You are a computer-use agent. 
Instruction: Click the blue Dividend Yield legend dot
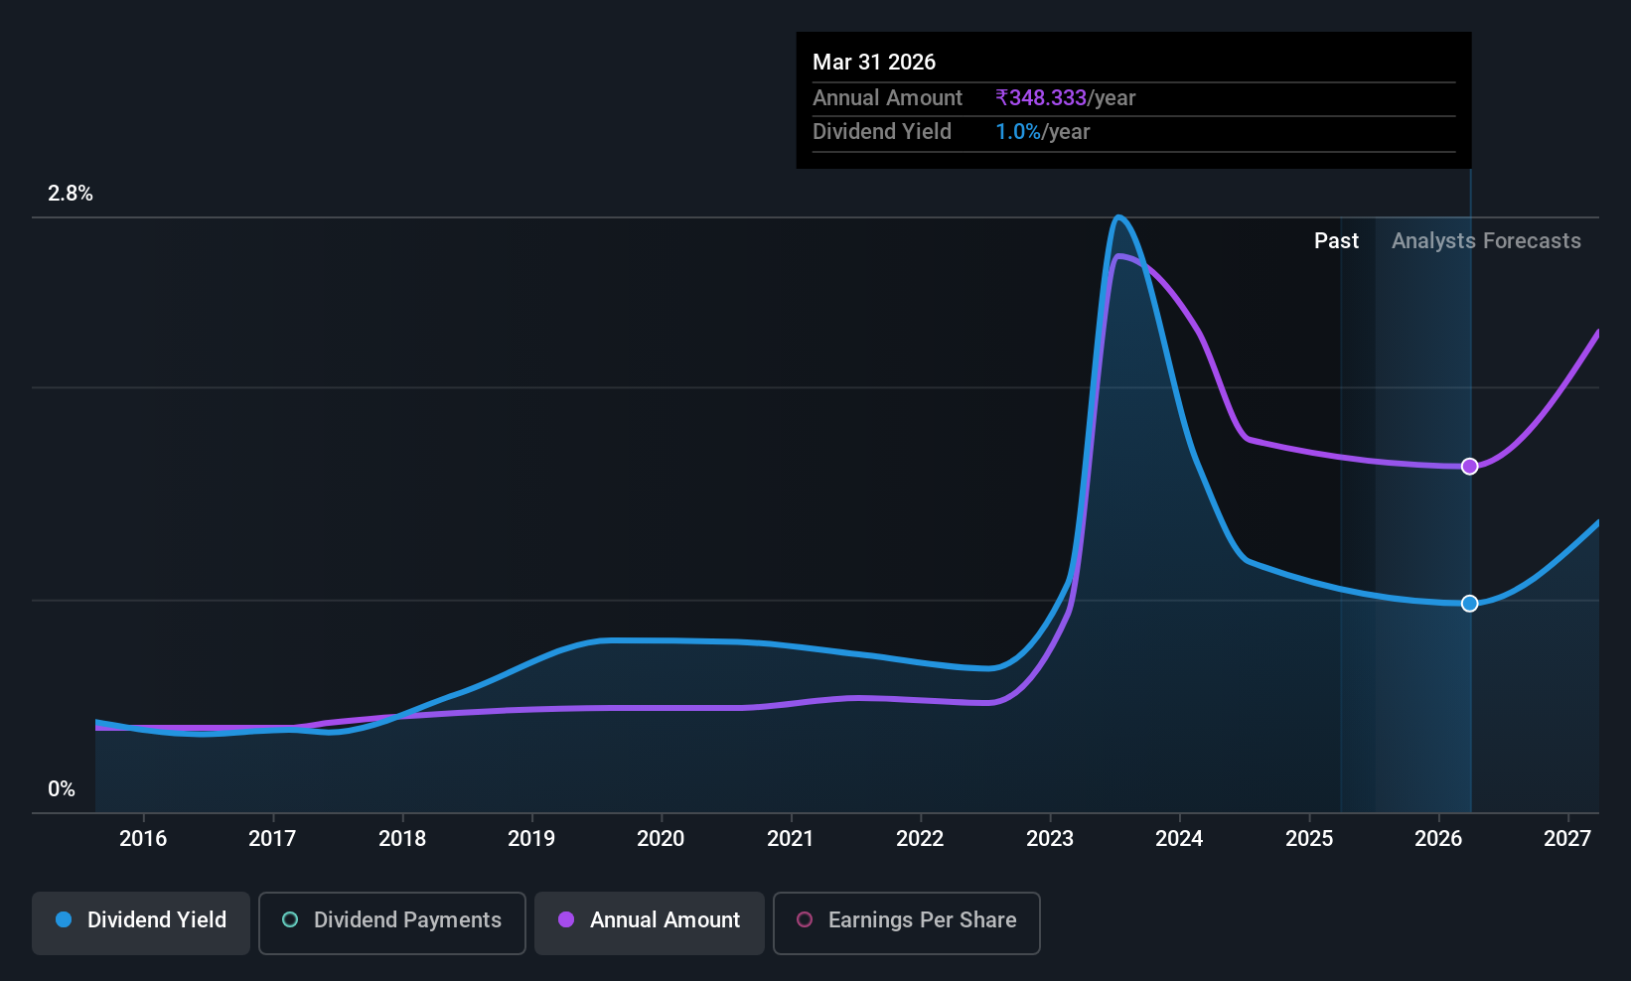tap(64, 919)
